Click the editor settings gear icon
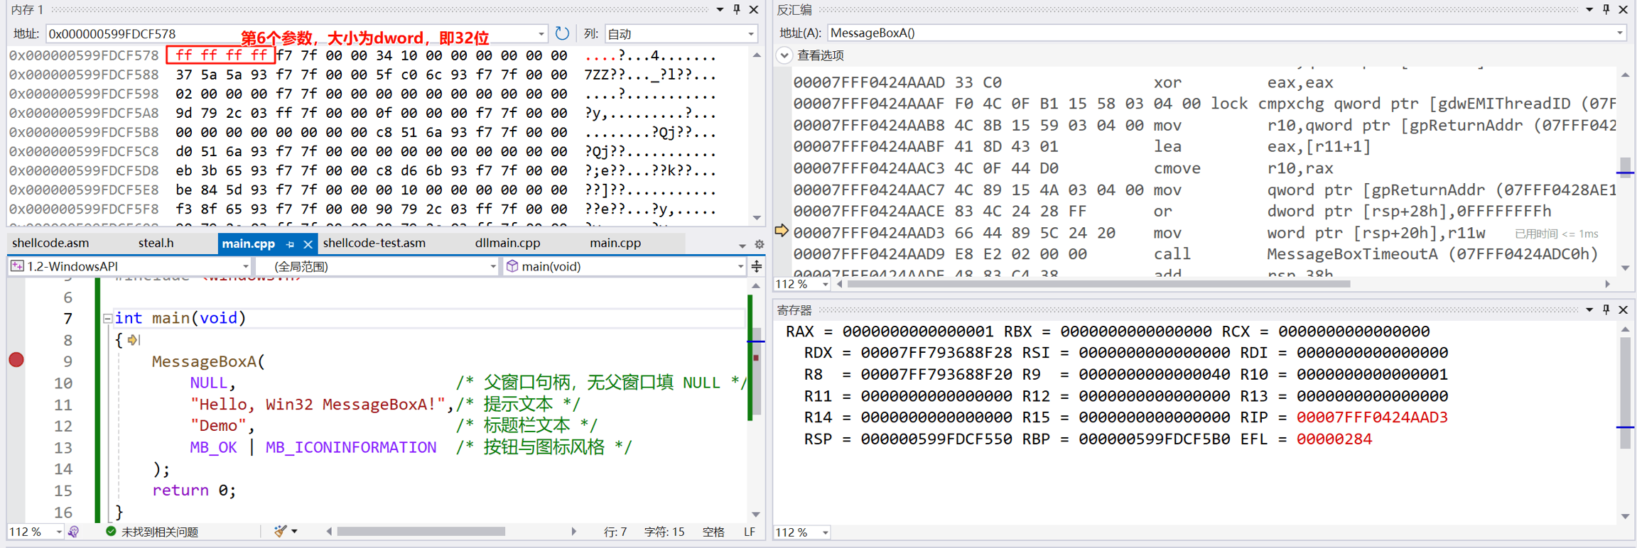The height and width of the screenshot is (548, 1637). click(x=759, y=244)
